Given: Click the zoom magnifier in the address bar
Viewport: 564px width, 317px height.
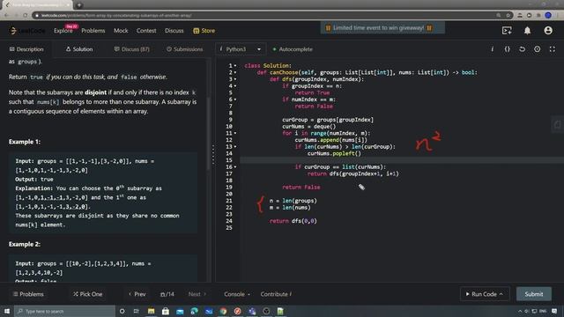Looking at the screenshot, I should (x=499, y=16).
